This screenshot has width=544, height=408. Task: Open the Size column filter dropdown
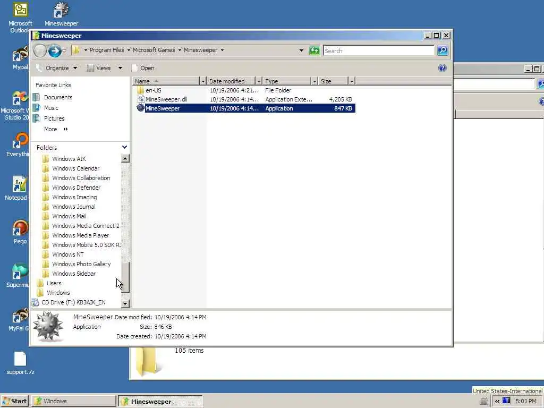point(352,81)
